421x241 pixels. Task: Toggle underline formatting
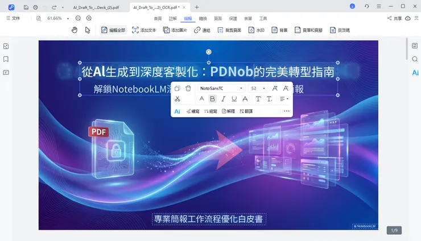[234, 99]
